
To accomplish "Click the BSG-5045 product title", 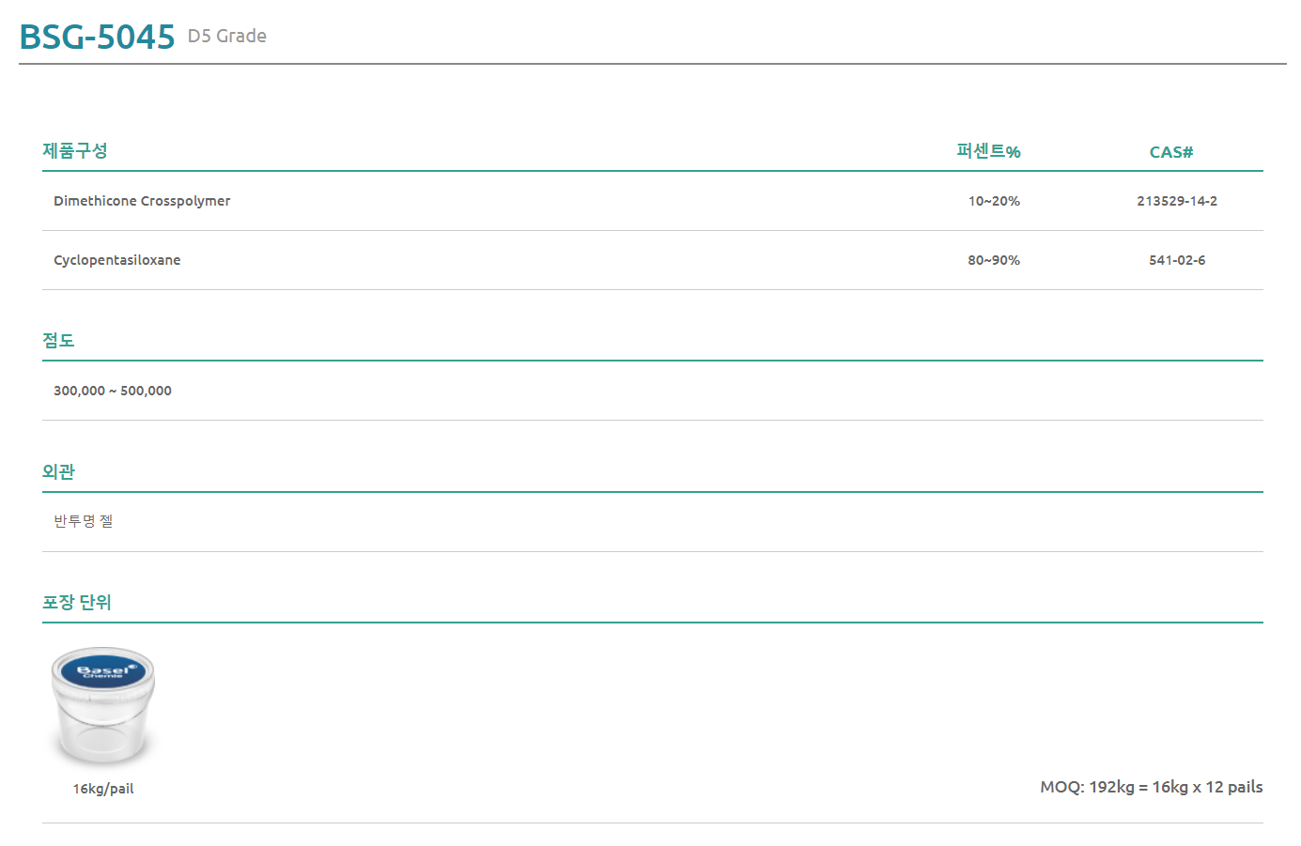I will 97,37.
